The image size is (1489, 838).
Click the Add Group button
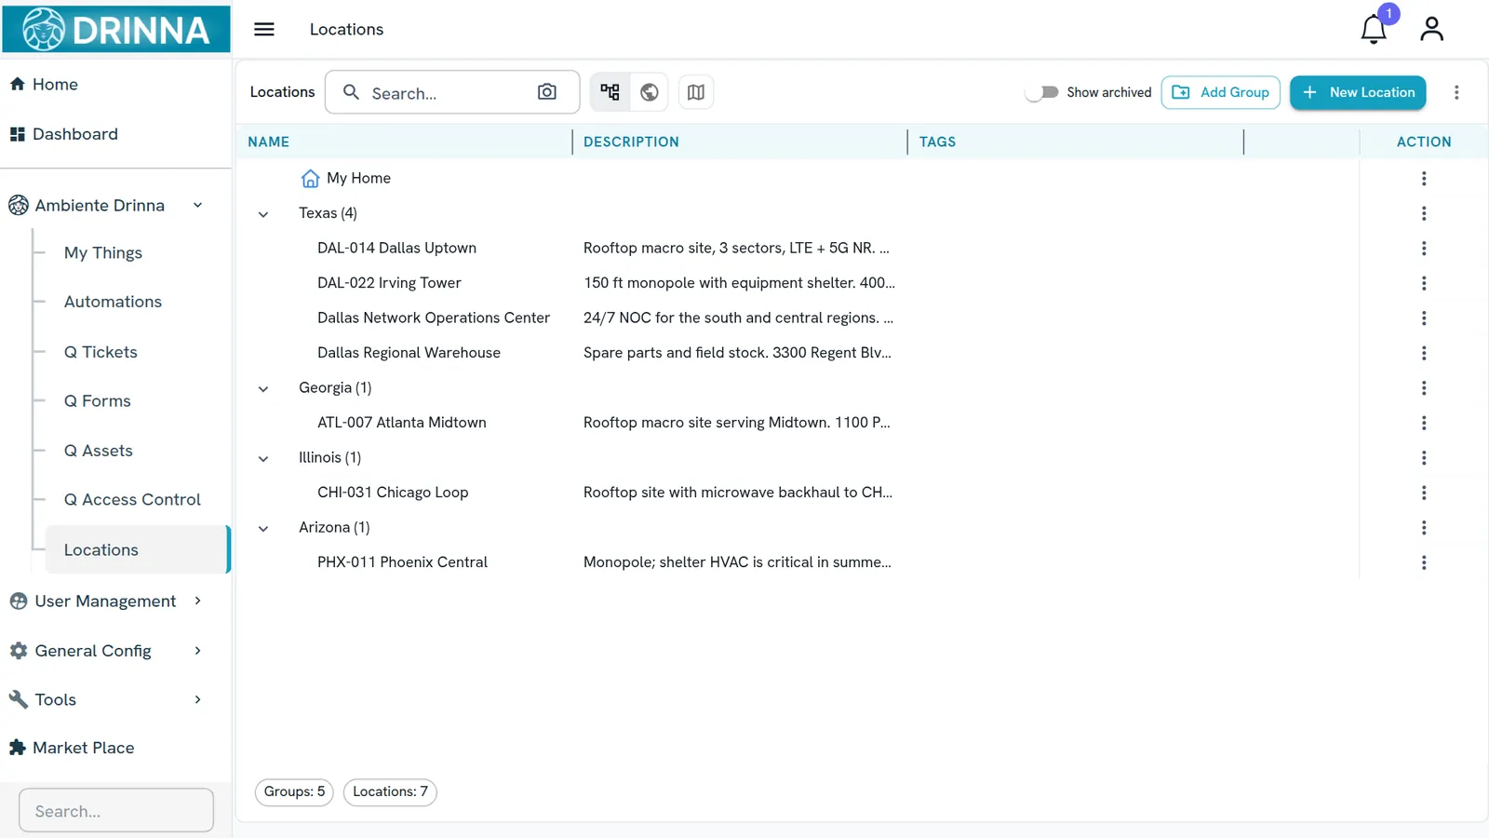(1221, 92)
